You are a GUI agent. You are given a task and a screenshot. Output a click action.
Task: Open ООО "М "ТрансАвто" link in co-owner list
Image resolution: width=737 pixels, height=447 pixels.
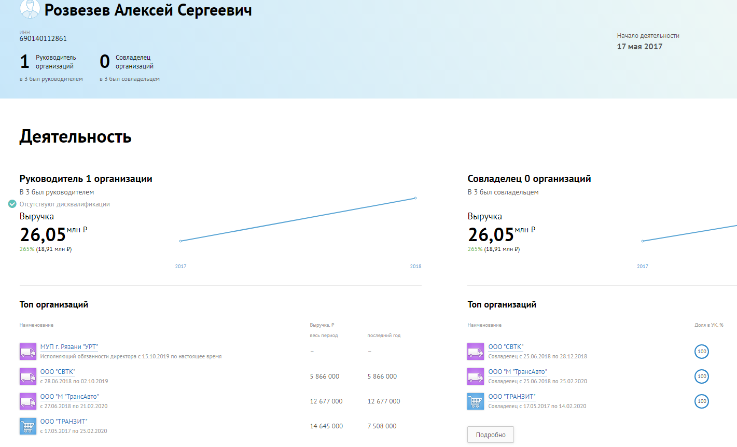click(518, 372)
